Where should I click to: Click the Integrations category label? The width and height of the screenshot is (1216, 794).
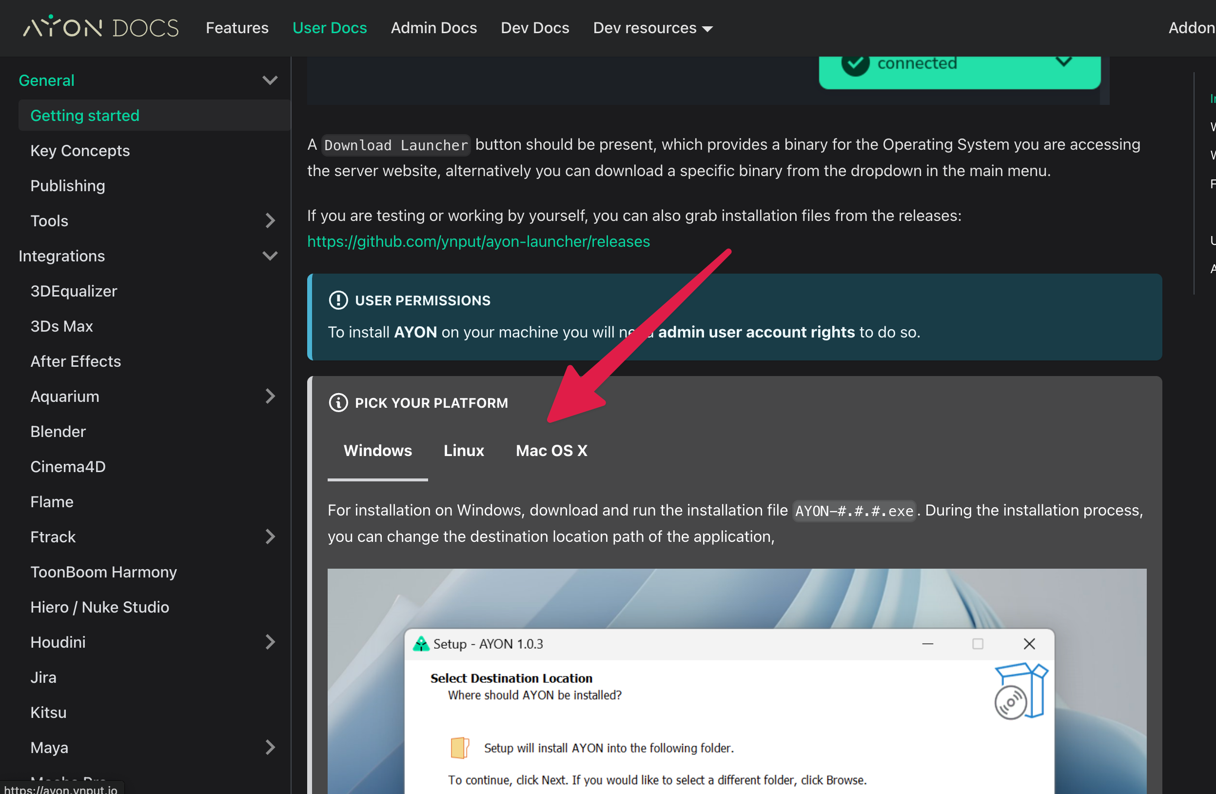[62, 256]
